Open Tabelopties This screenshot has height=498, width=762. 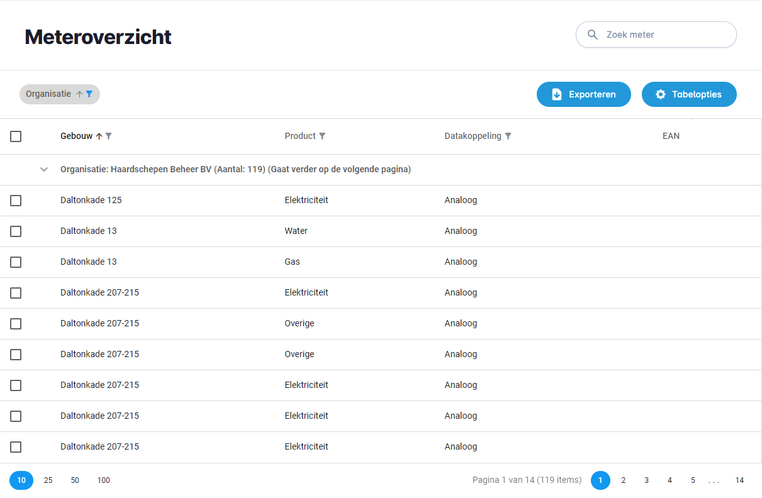(689, 94)
